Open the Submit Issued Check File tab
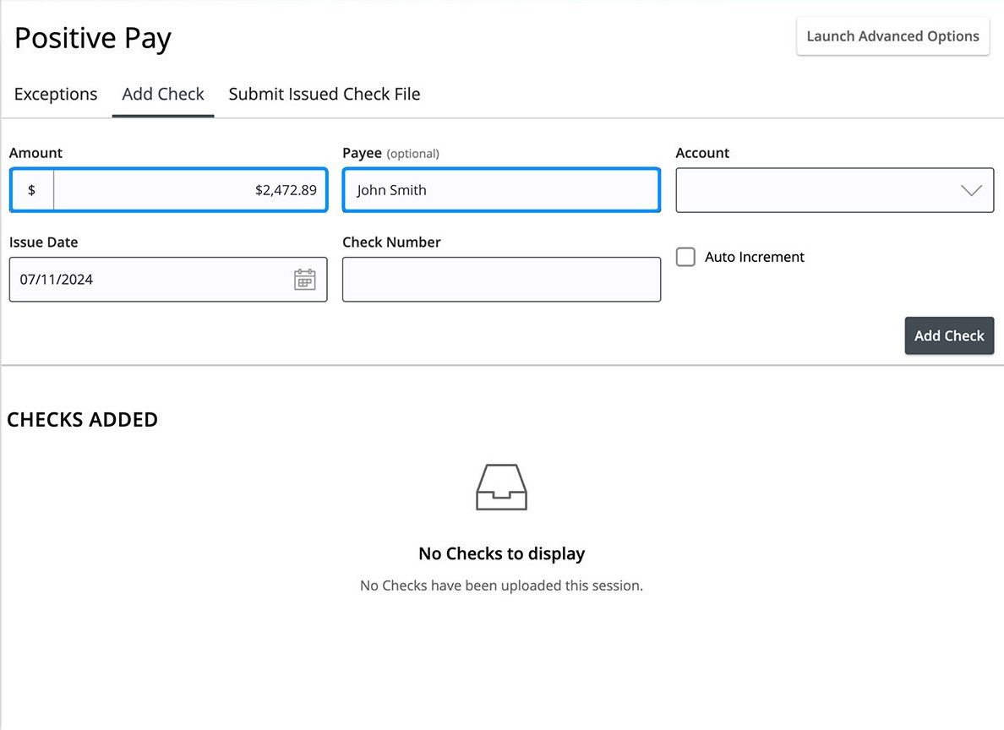 tap(325, 94)
